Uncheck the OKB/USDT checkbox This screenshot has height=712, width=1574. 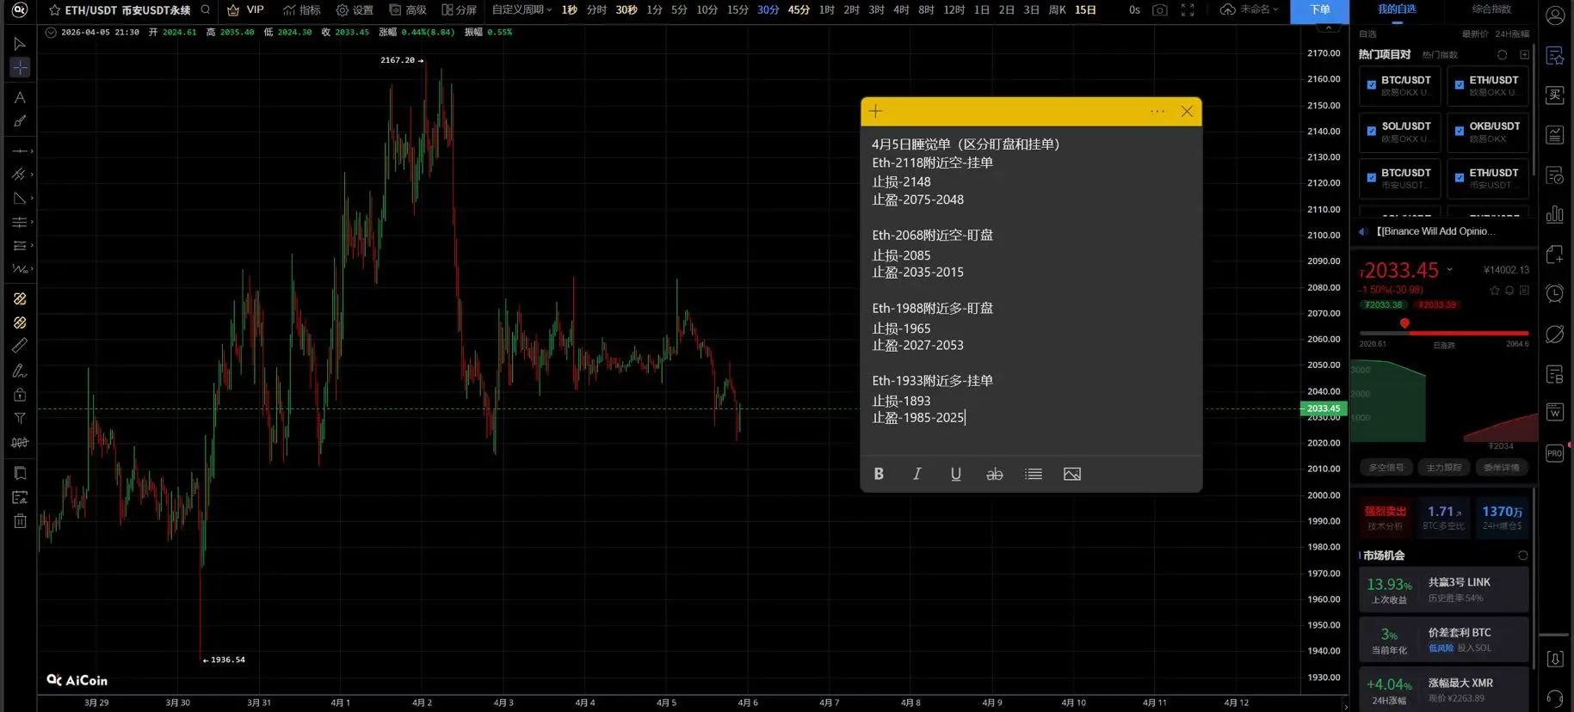[x=1460, y=132]
